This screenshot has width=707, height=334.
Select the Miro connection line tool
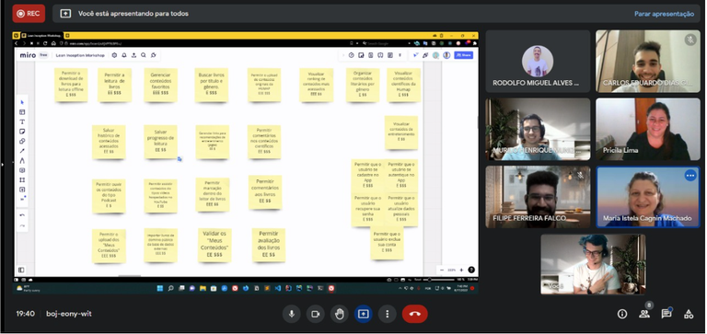point(22,151)
